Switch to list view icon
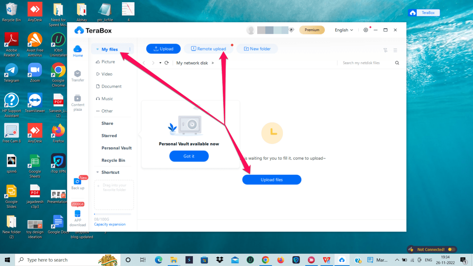 click(x=395, y=50)
